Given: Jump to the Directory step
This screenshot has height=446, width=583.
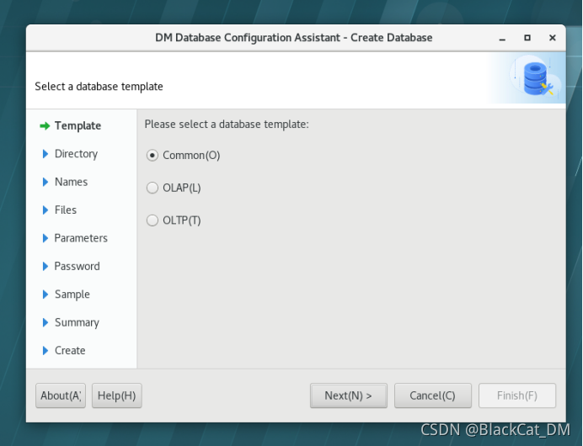Looking at the screenshot, I should [76, 154].
